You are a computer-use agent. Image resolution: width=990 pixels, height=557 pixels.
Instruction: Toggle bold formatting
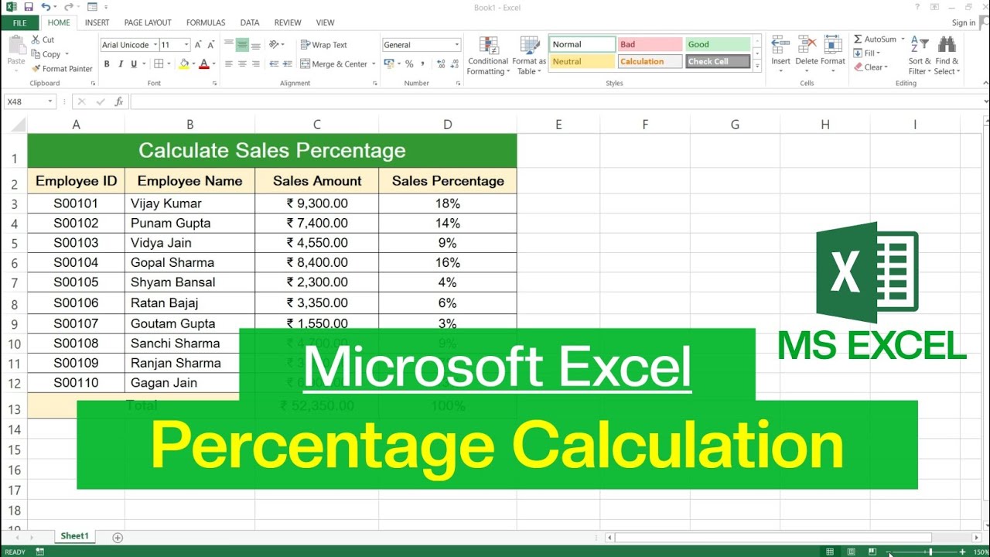(107, 64)
